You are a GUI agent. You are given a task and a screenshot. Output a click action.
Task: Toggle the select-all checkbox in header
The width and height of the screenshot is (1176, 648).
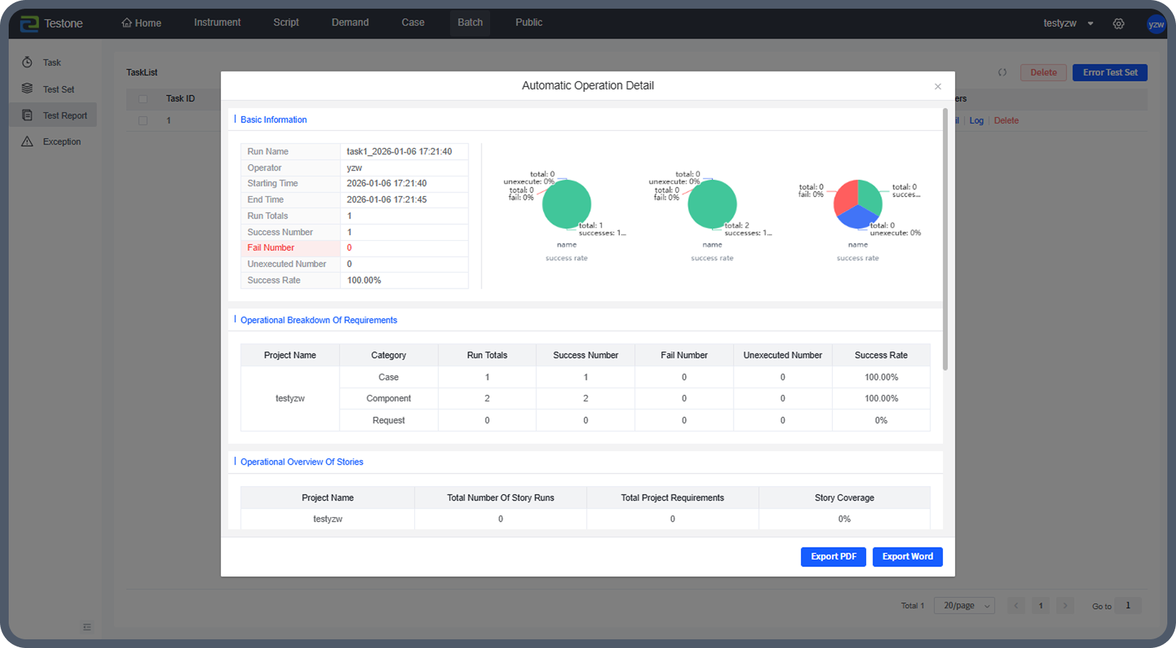click(143, 99)
